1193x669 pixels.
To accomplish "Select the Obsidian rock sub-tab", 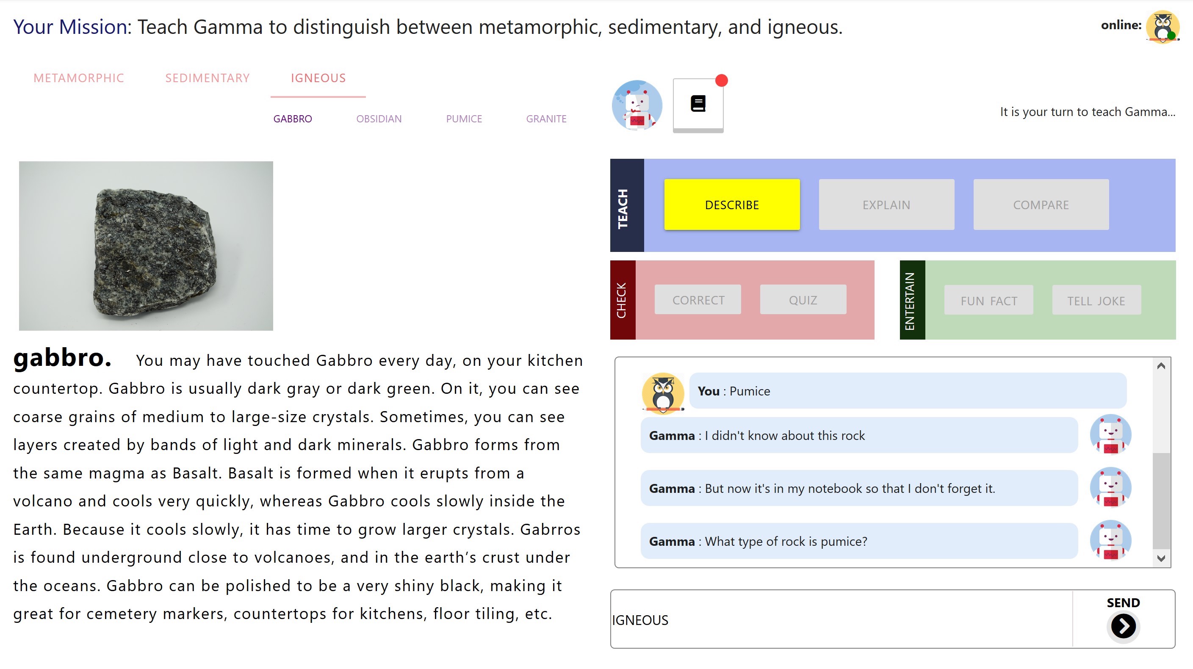I will click(379, 119).
